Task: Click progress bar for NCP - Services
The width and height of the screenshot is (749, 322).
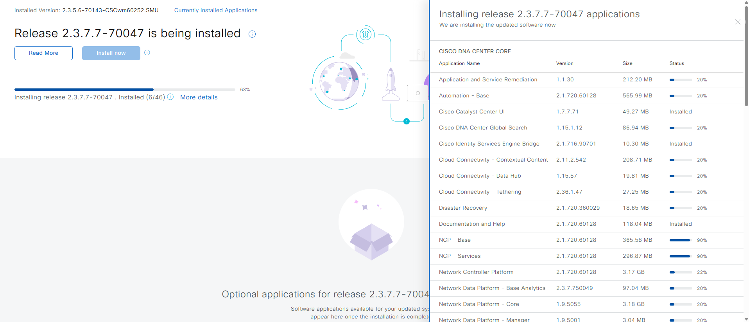Action: pyautogui.click(x=681, y=256)
